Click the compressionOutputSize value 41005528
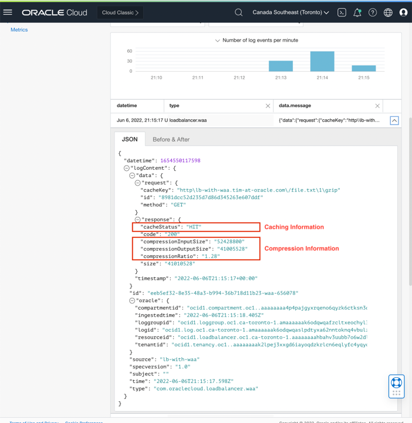 coord(232,249)
